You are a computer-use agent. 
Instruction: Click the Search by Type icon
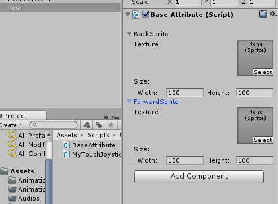click(x=87, y=125)
